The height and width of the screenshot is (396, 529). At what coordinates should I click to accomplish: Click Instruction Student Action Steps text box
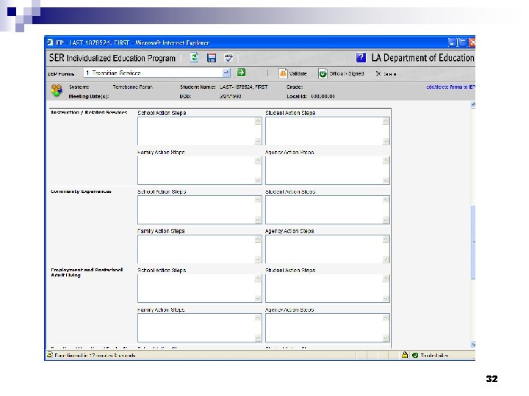point(327,131)
